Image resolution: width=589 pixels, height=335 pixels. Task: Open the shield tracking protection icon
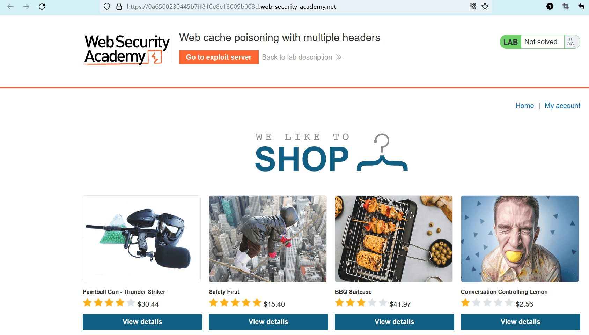click(107, 7)
